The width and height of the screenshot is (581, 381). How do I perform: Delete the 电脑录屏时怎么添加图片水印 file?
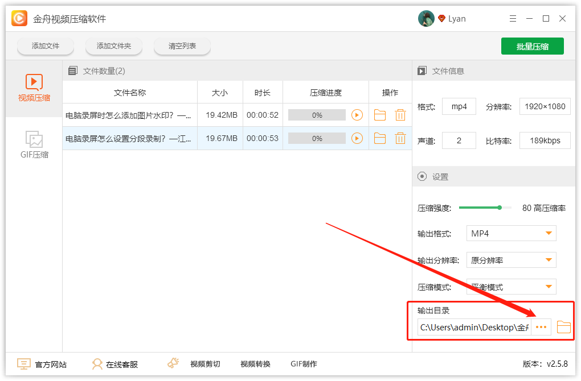400,115
